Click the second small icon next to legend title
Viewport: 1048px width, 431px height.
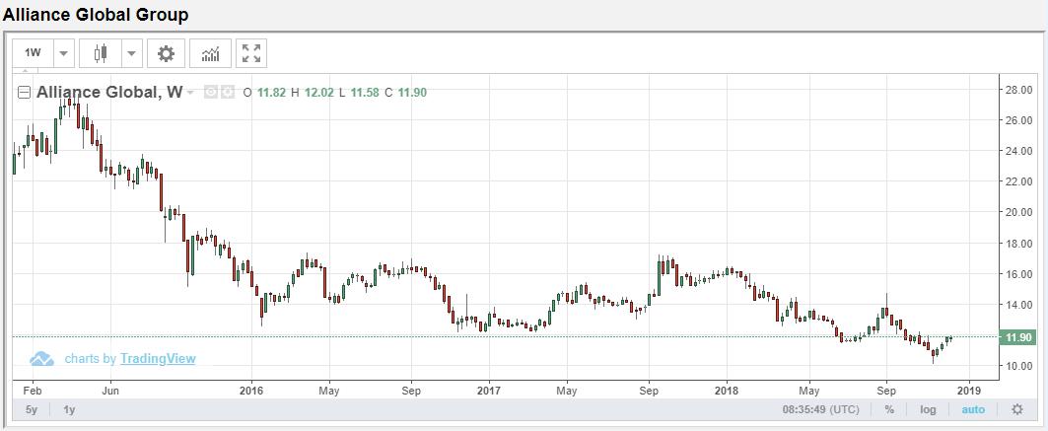pos(228,92)
